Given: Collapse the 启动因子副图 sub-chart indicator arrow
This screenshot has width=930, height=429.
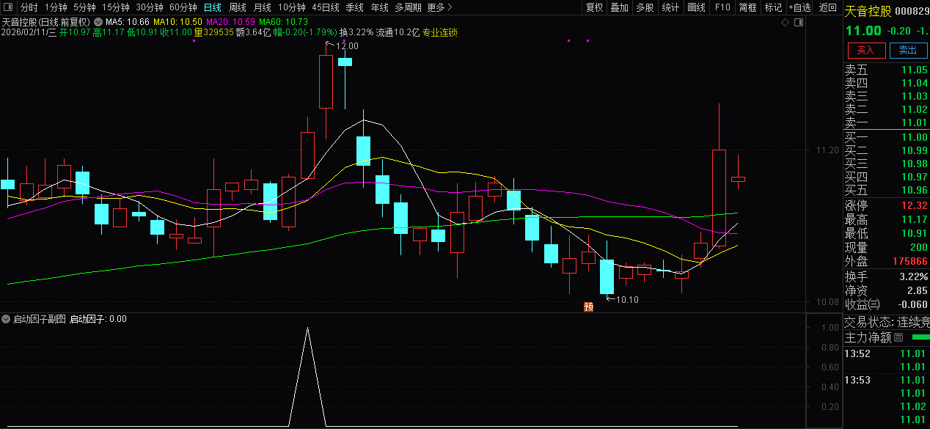Looking at the screenshot, I should point(6,319).
